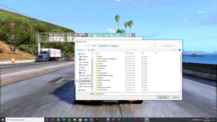The width and height of the screenshot is (217, 122).
Task: Click the file list vertical scrollbar
Action: coord(181,63)
